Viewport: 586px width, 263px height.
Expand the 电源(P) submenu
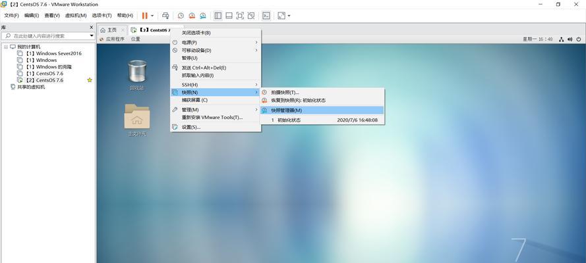[x=216, y=43]
